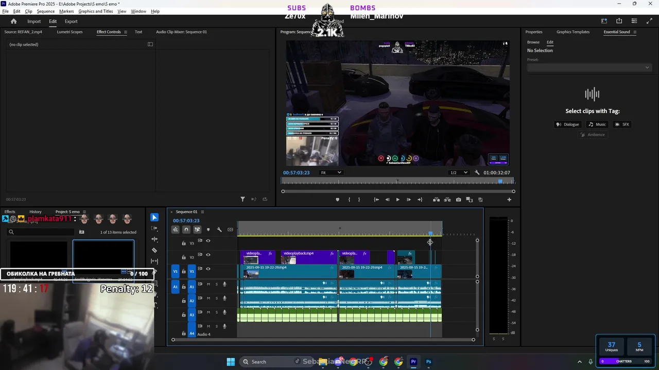
Task: Toggle captions track display CC button
Action: 230,230
